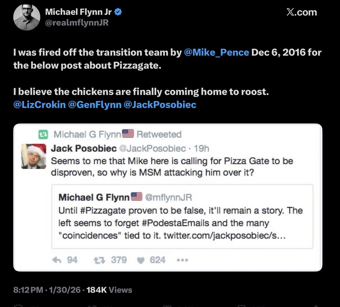The width and height of the screenshot is (340, 307).
Task: Click the @realmflynnJR handle
Action: point(77,23)
